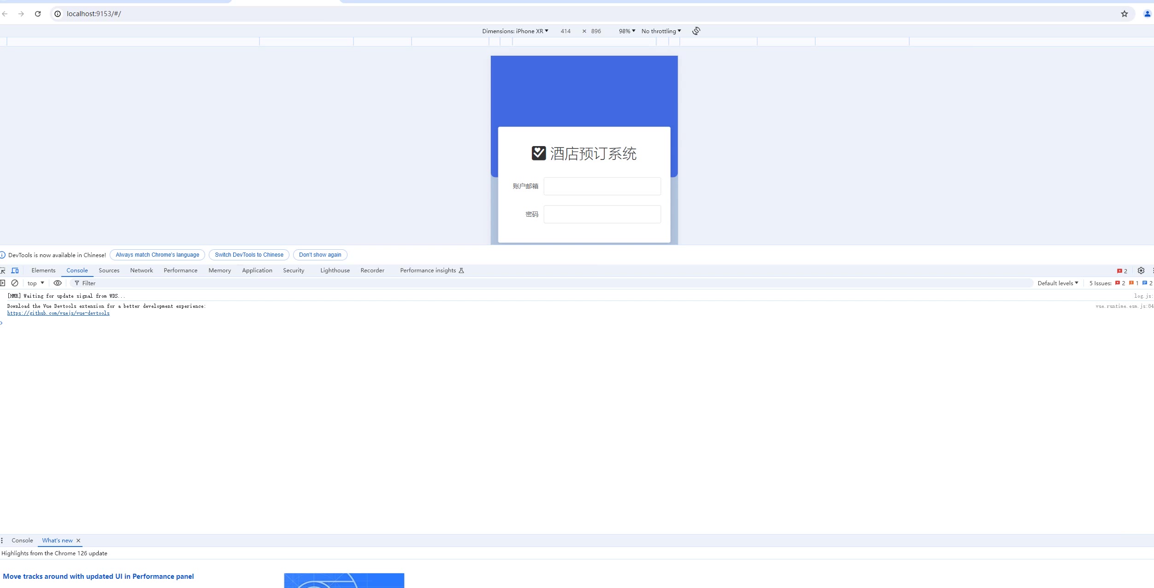
Task: Open the Network tab
Action: pos(141,270)
